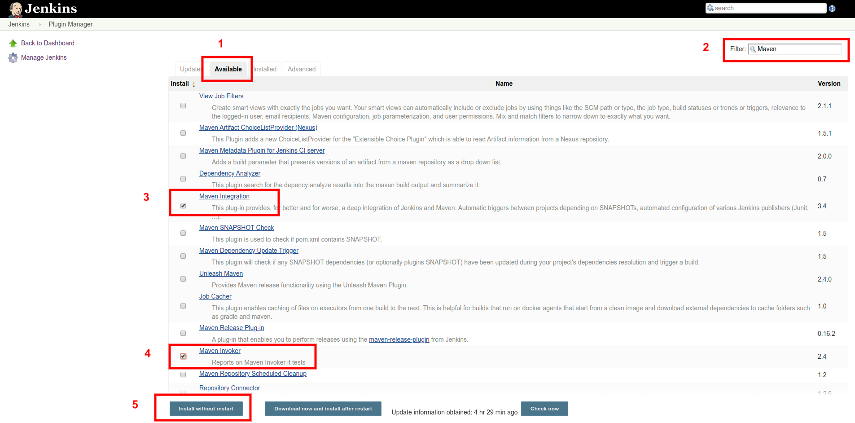
Task: Click the top search box
Action: tap(766, 8)
